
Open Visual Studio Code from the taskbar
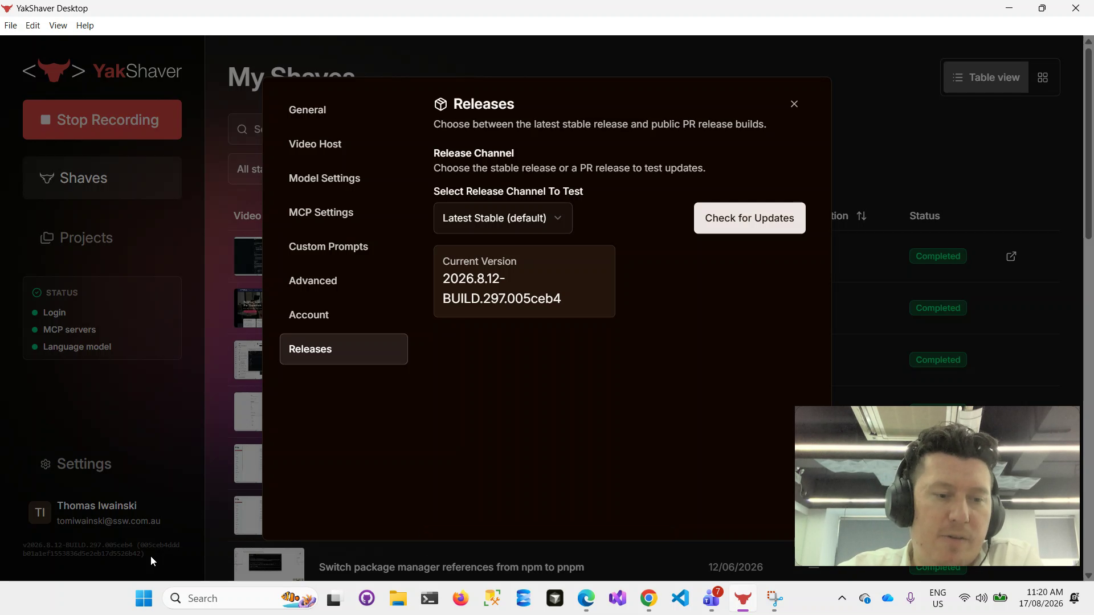pos(680,598)
